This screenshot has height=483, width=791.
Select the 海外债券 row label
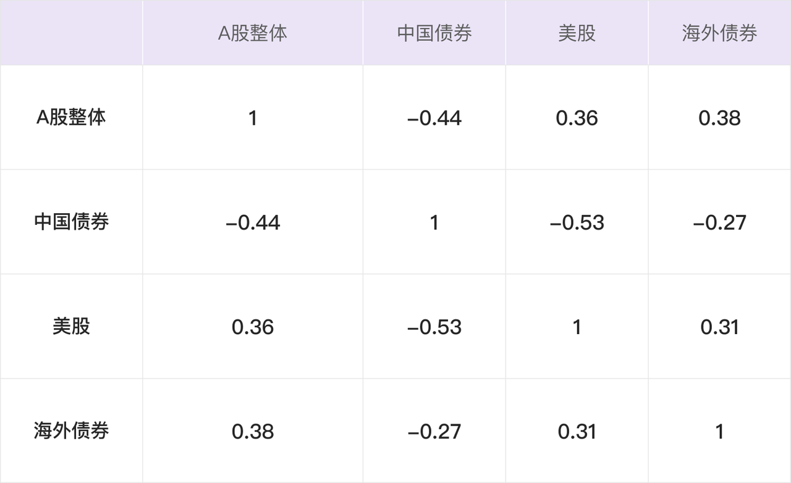pyautogui.click(x=71, y=430)
